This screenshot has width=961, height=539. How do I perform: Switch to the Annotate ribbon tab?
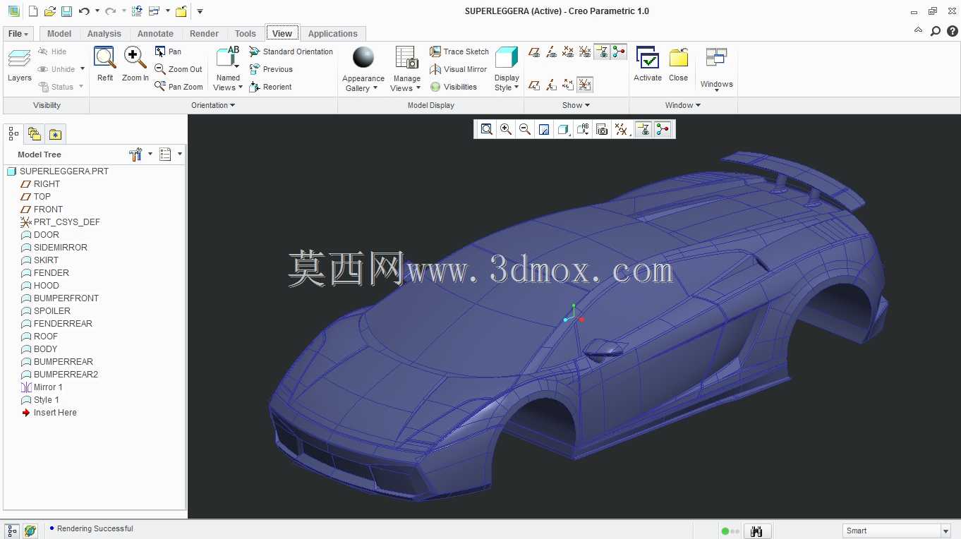coord(155,33)
